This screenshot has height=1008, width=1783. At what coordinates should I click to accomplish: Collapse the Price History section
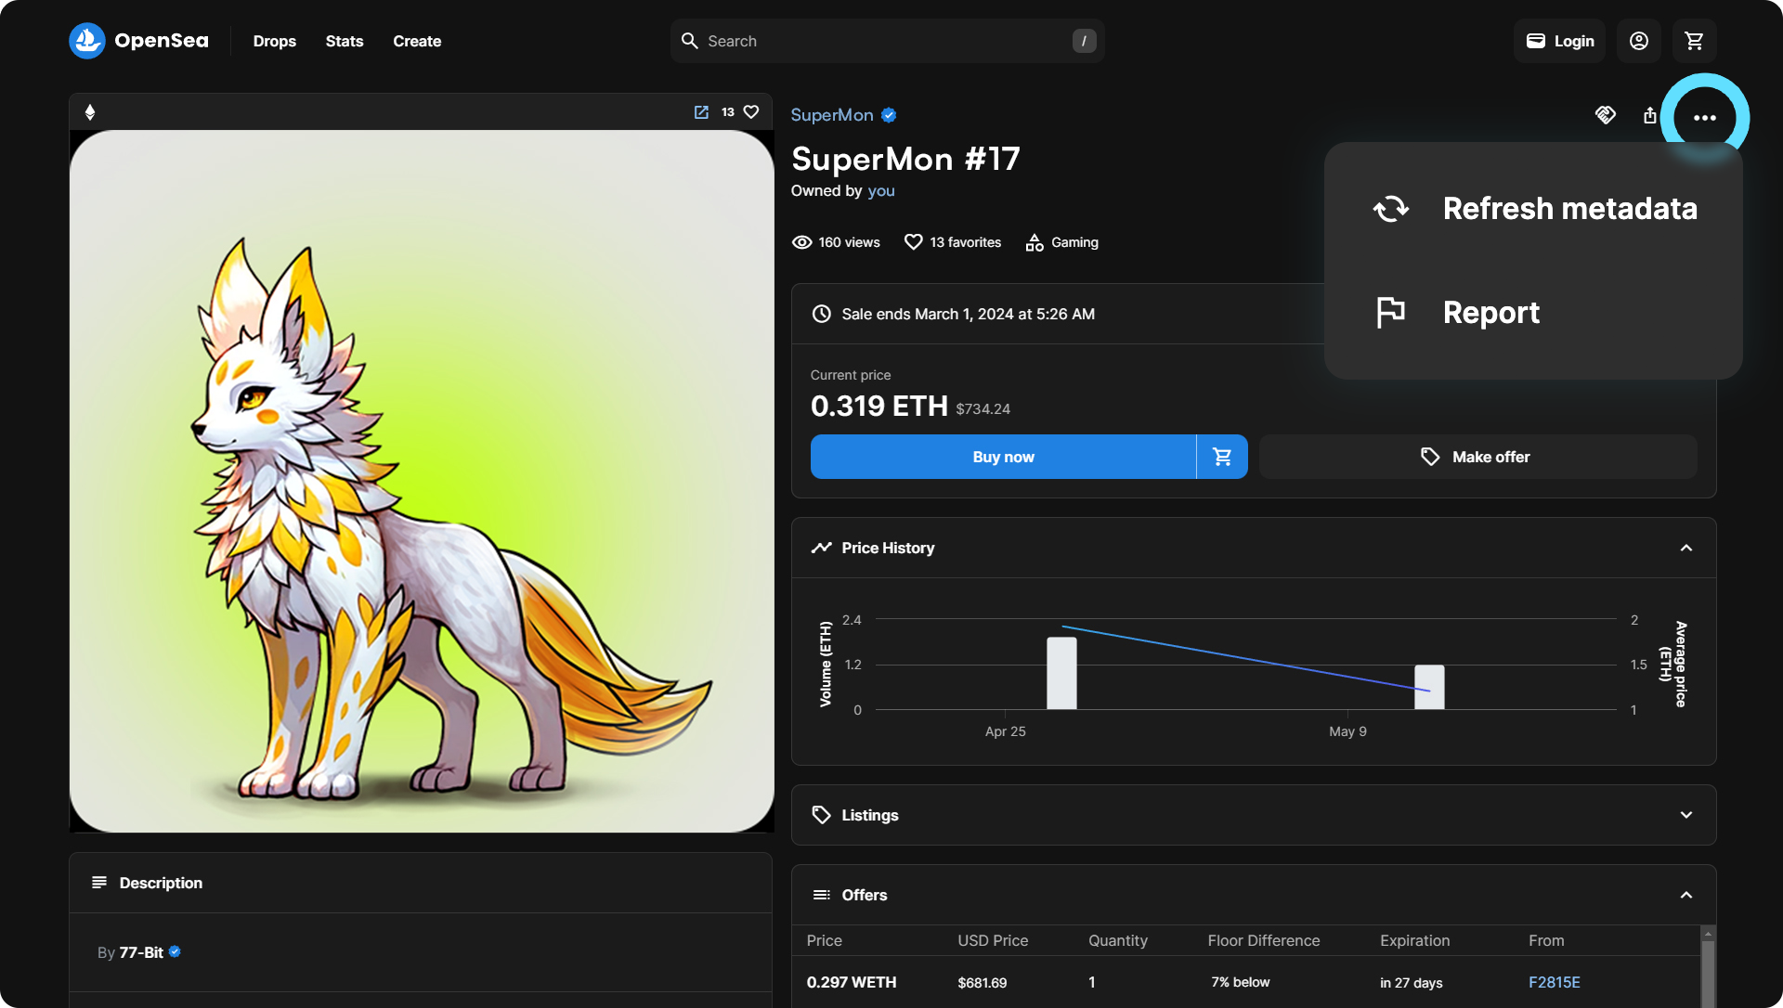1685,548
